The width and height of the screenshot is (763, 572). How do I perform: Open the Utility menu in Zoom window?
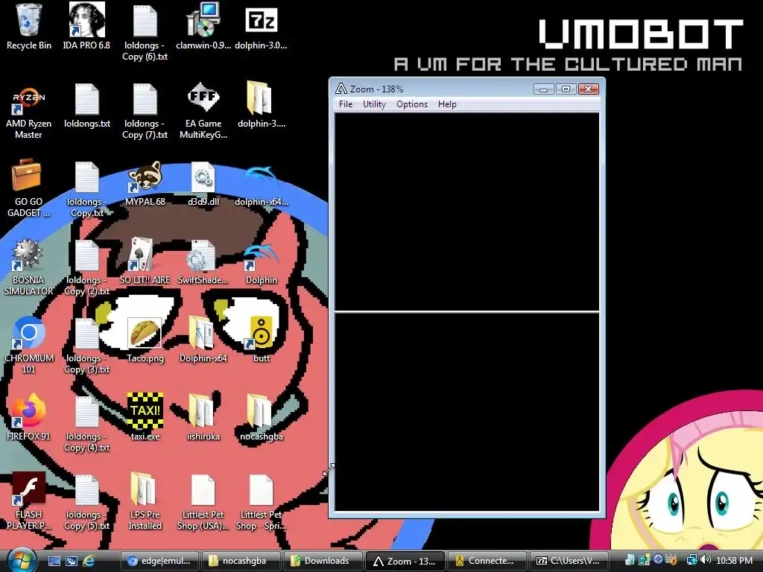pyautogui.click(x=374, y=104)
